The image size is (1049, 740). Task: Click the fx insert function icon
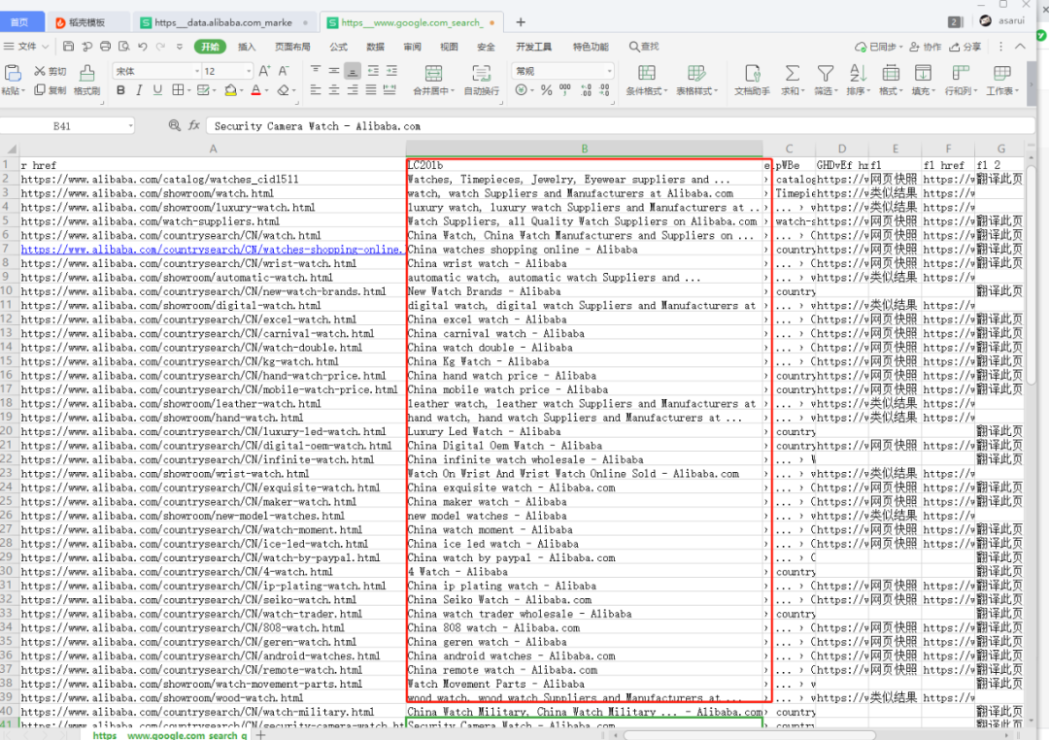194,126
